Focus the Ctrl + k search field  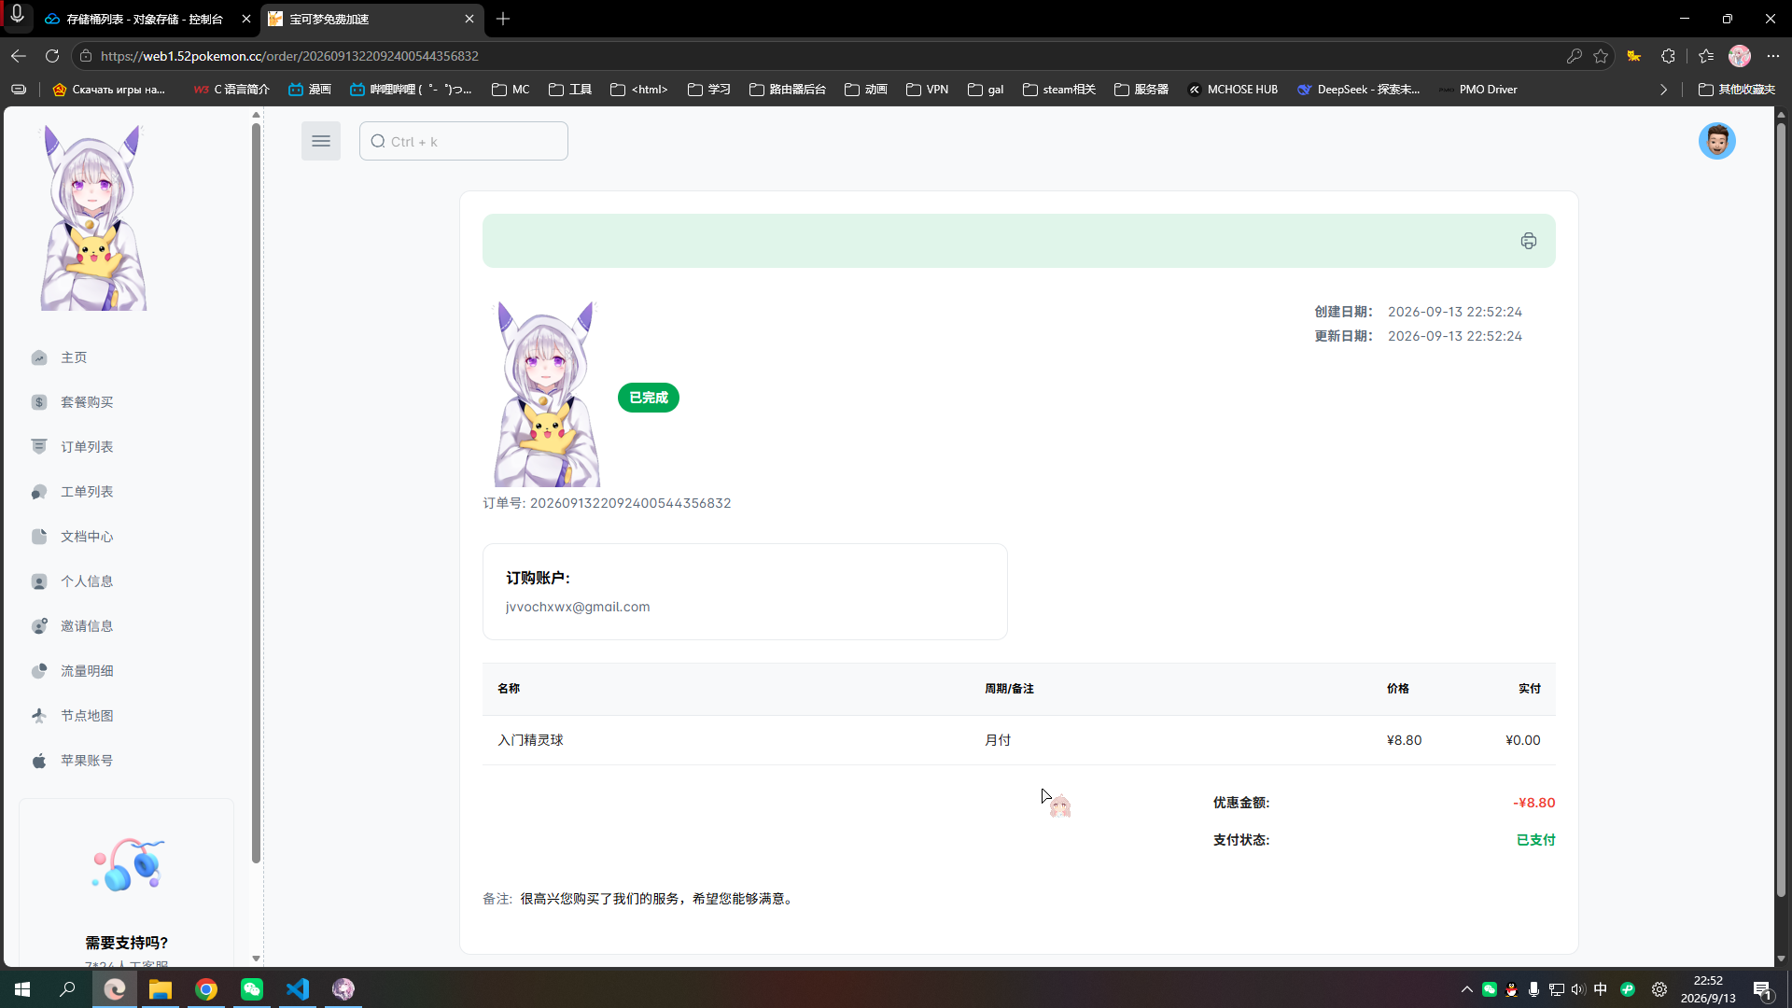click(x=464, y=141)
